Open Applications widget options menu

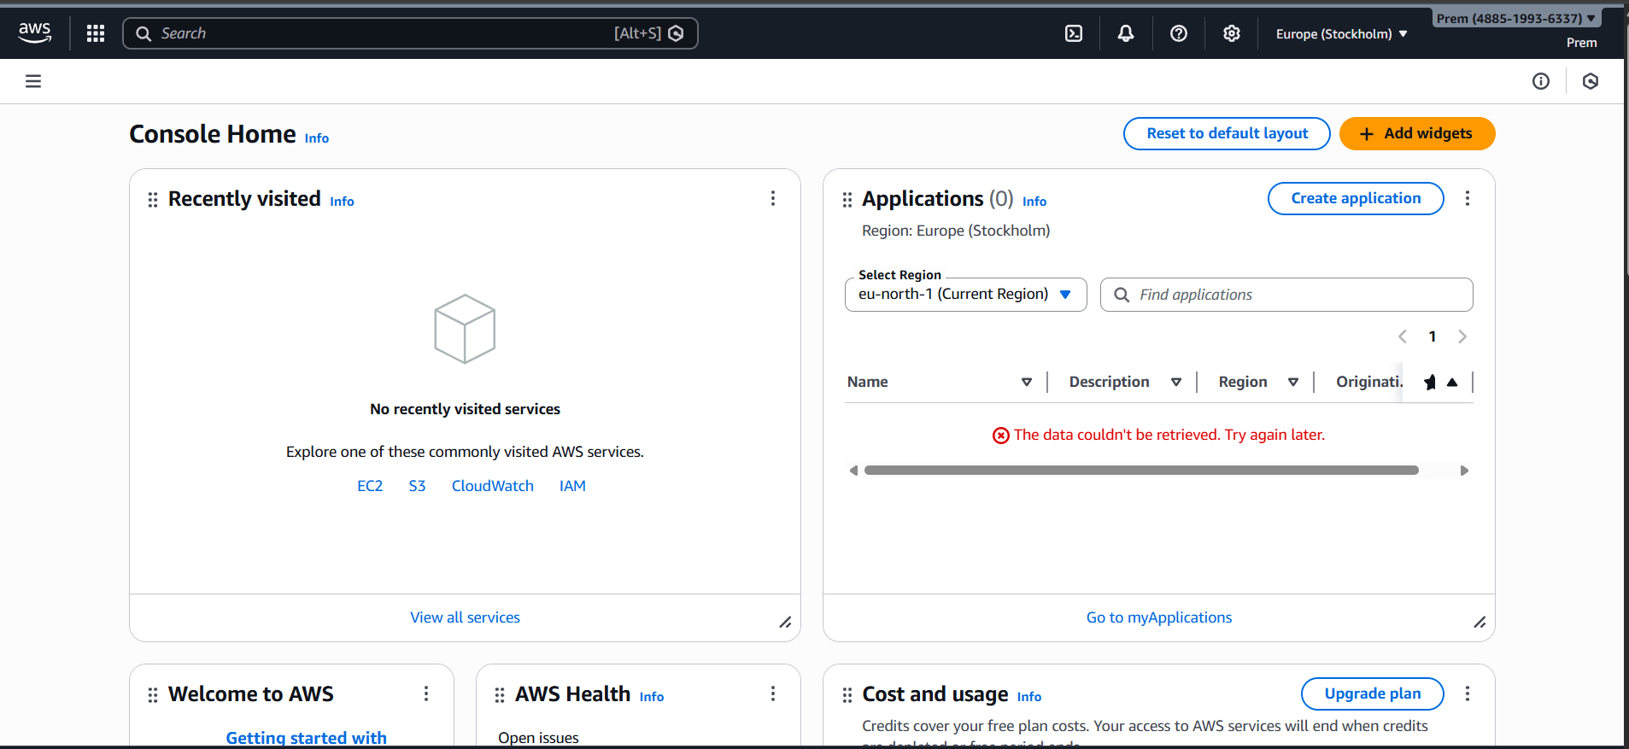(1468, 198)
